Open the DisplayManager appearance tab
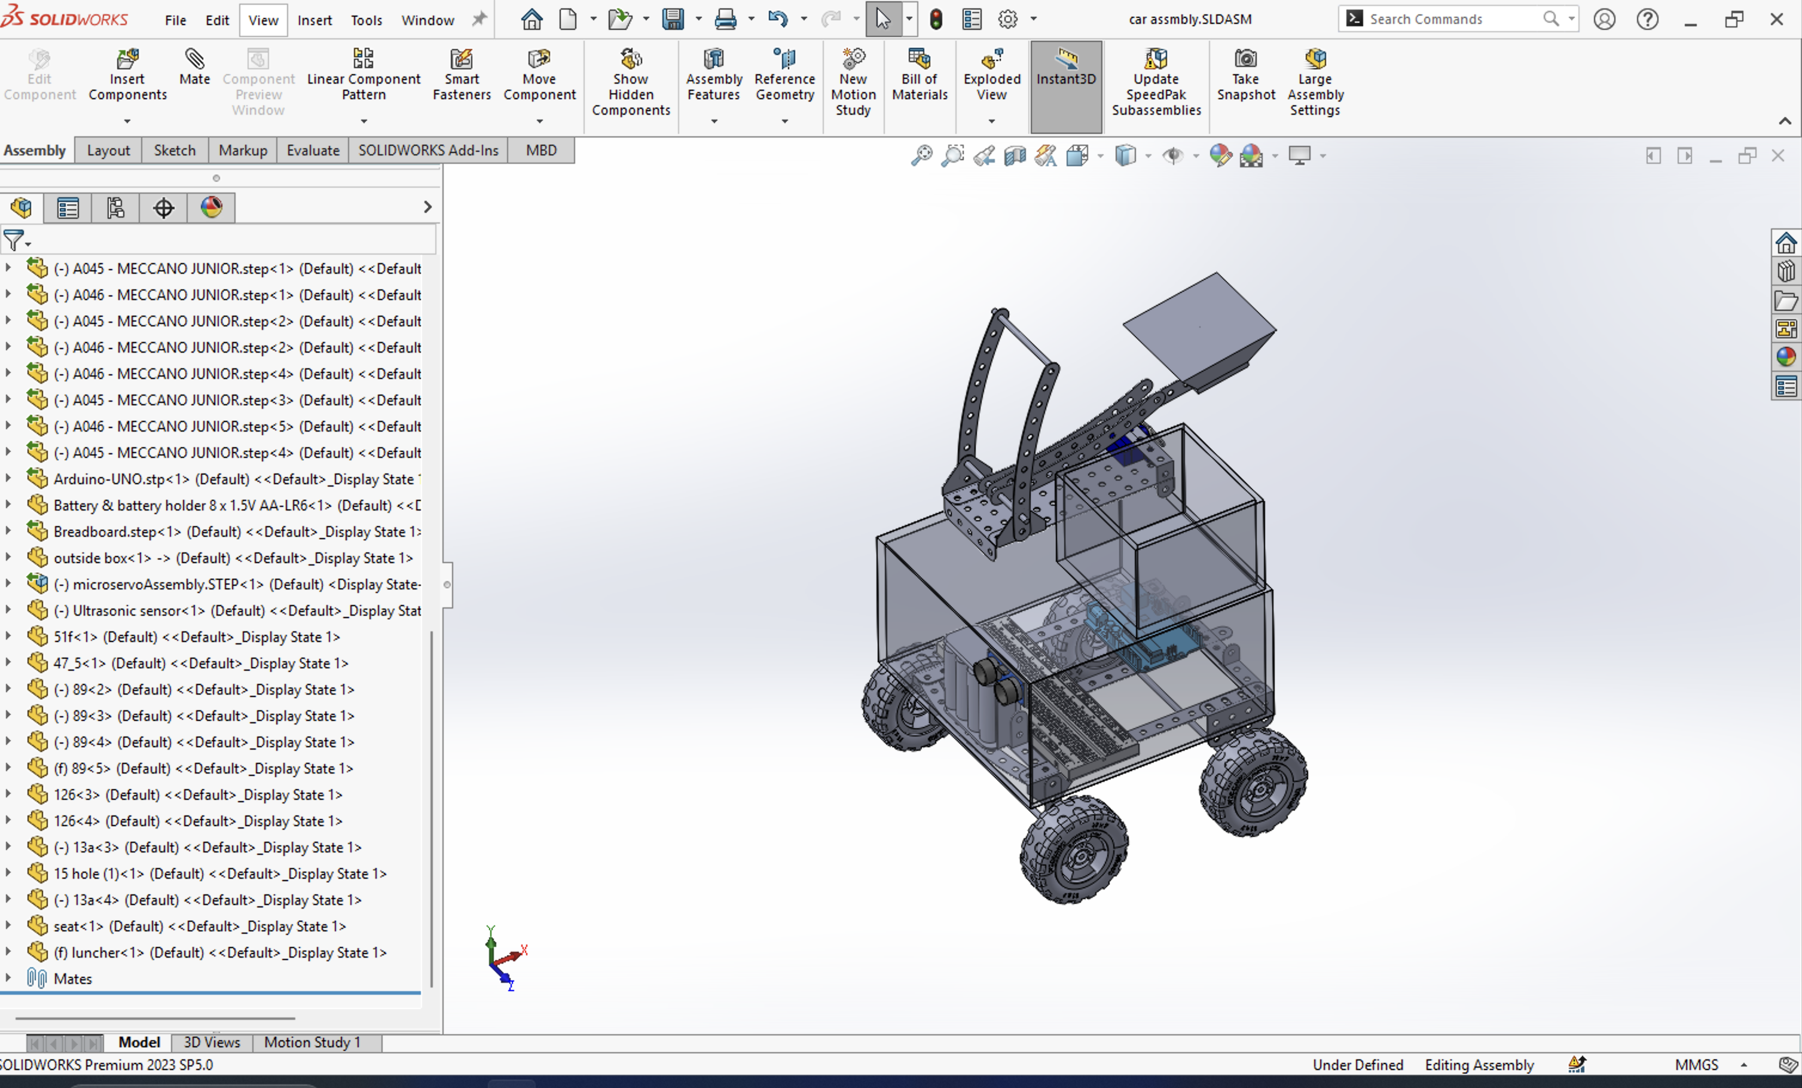 coord(212,207)
